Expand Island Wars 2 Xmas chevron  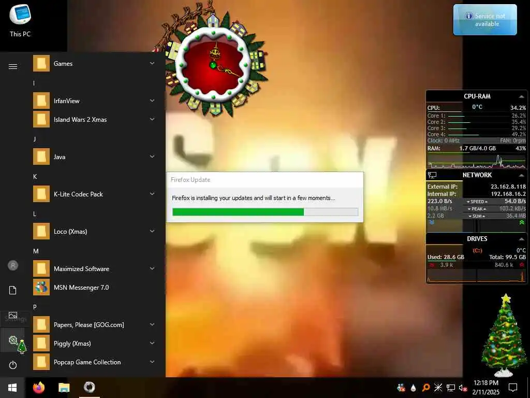click(x=152, y=119)
